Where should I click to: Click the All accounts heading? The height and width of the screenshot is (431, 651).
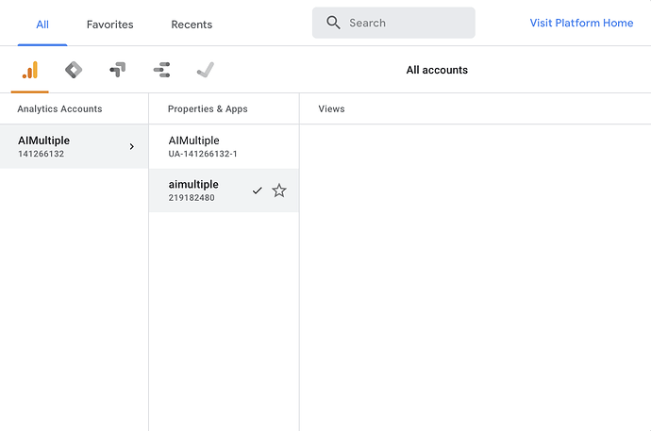pyautogui.click(x=437, y=70)
